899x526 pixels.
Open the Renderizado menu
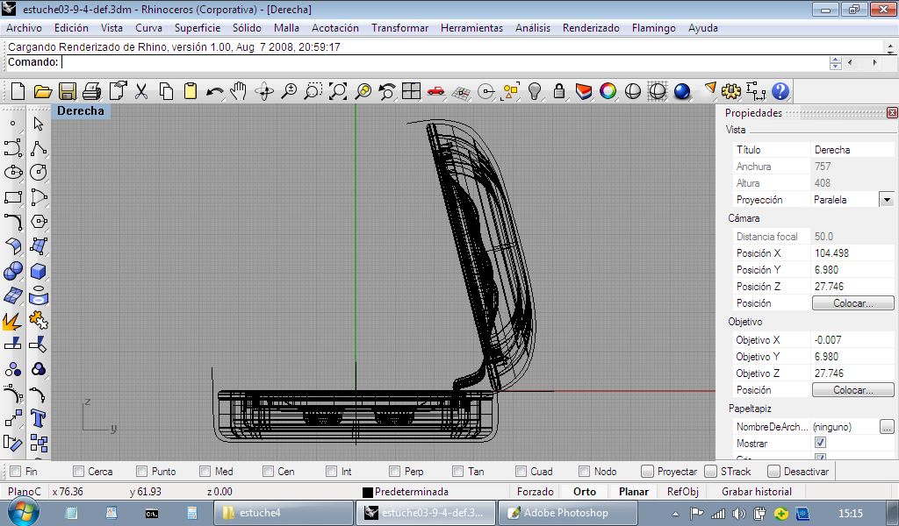coord(590,28)
